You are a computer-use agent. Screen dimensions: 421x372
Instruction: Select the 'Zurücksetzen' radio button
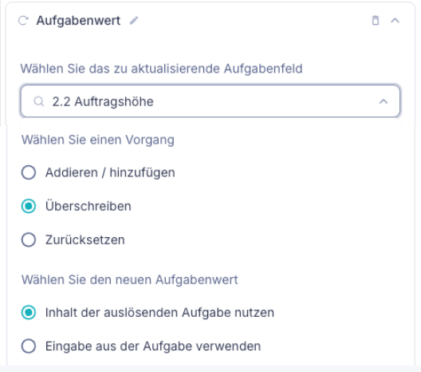29,239
